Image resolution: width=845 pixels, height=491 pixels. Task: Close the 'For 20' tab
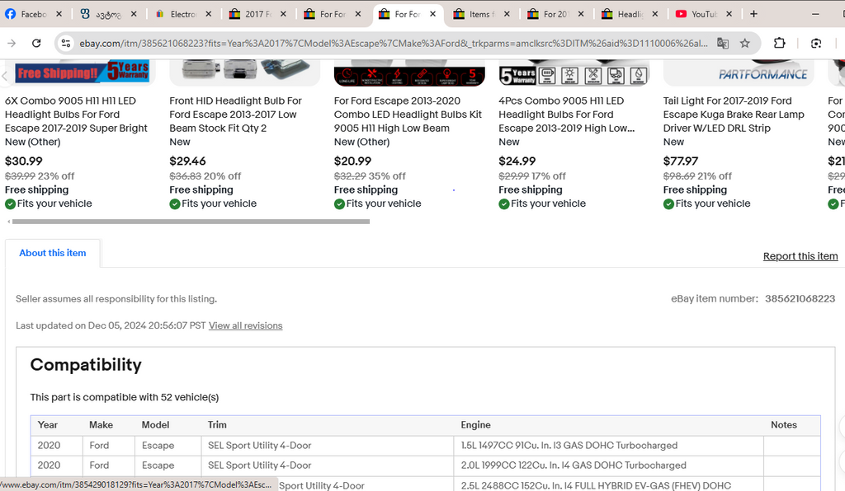pos(581,14)
